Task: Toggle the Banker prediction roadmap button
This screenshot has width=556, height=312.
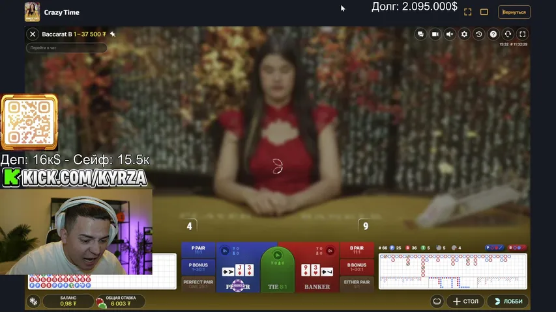Action: tap(517, 248)
